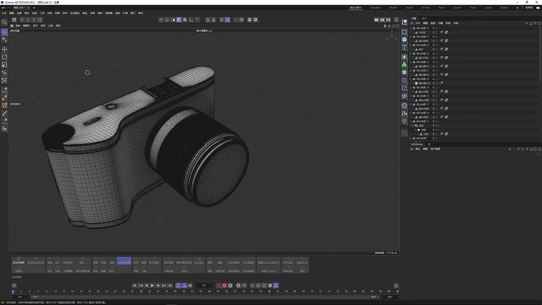This screenshot has width=542, height=305.
Task: Select the paint brush tool in left toolbar
Action: click(5, 114)
